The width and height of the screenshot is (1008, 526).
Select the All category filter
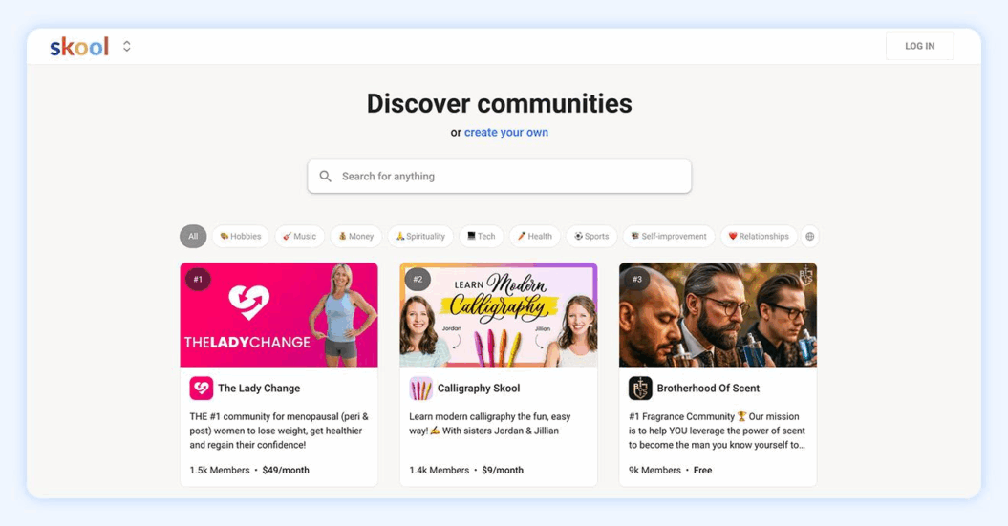pos(193,237)
